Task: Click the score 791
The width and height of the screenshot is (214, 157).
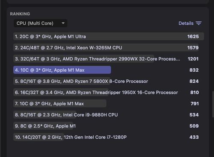Action: click(195, 104)
